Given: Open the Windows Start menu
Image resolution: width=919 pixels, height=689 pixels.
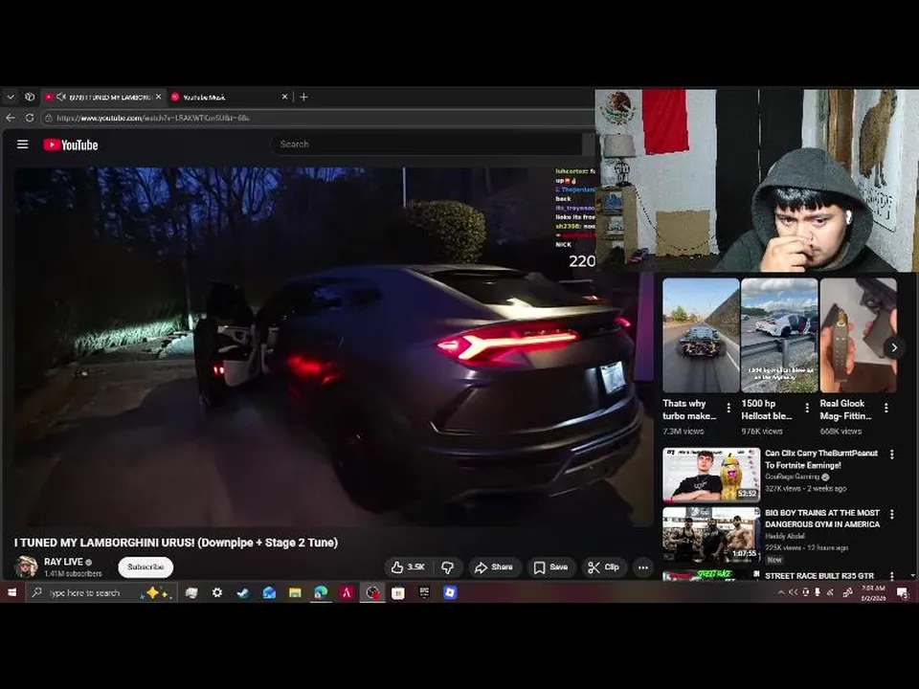Looking at the screenshot, I should point(11,593).
